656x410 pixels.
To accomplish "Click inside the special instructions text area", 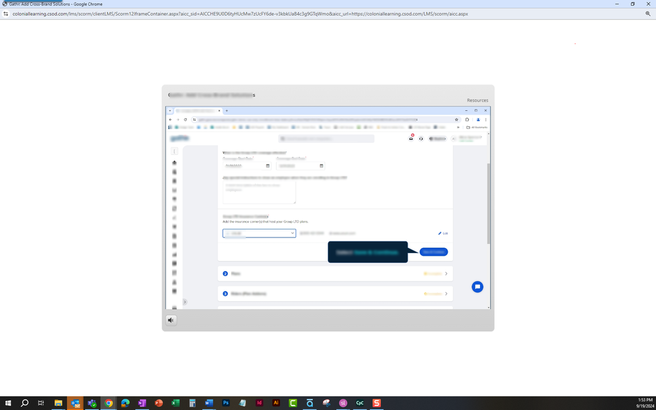I will tap(259, 192).
